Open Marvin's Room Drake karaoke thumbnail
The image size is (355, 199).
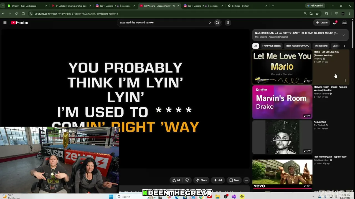coord(282,102)
